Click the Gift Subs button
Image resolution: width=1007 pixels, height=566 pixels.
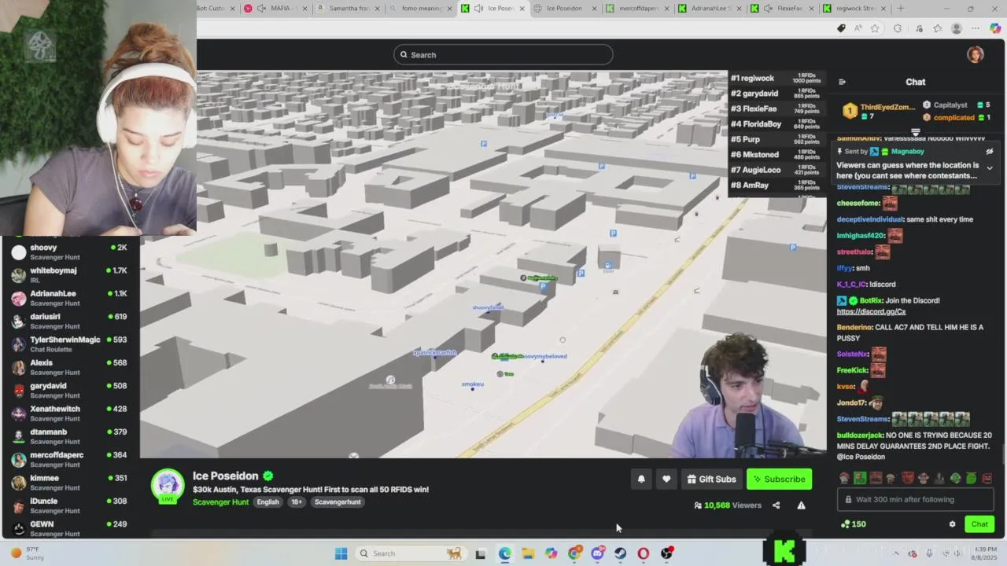click(711, 480)
